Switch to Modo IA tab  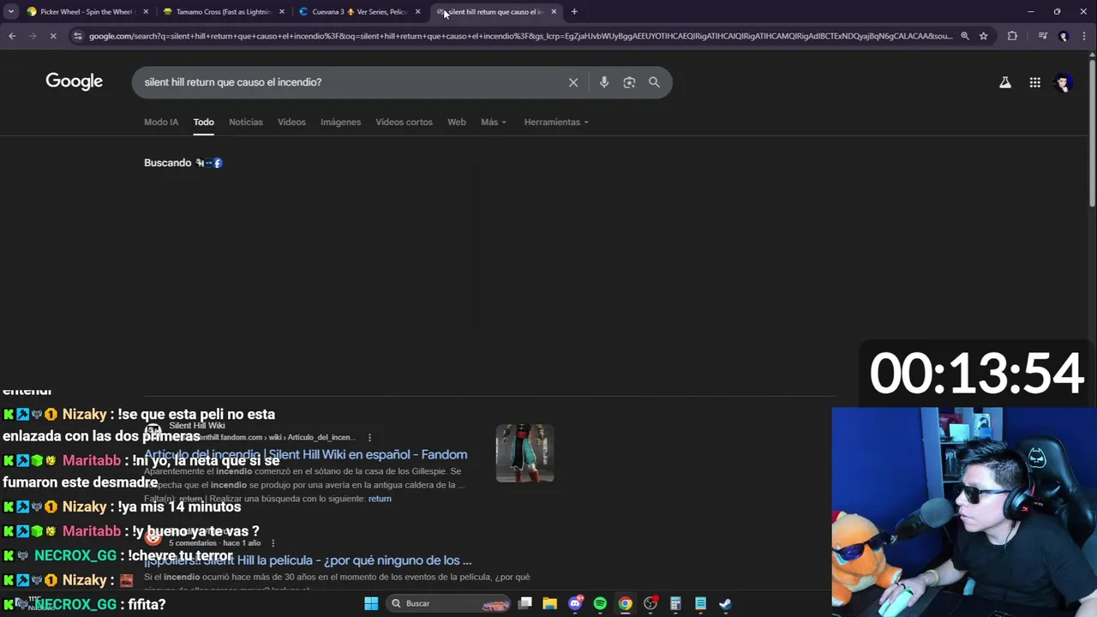click(161, 122)
